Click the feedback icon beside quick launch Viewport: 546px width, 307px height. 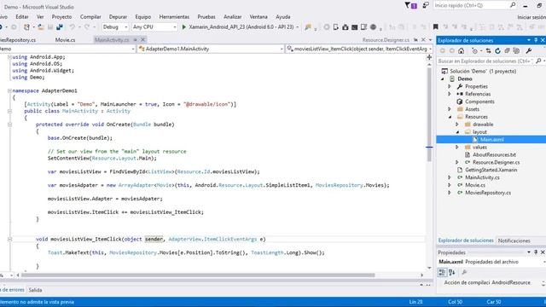tap(425, 6)
